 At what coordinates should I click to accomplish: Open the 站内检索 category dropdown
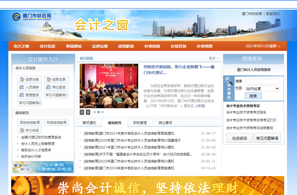point(262,88)
